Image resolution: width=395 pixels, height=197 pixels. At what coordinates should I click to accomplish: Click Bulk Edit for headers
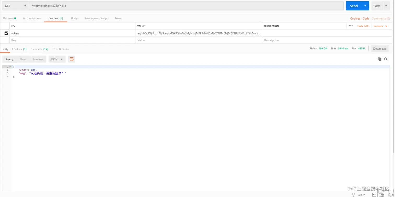(363, 26)
